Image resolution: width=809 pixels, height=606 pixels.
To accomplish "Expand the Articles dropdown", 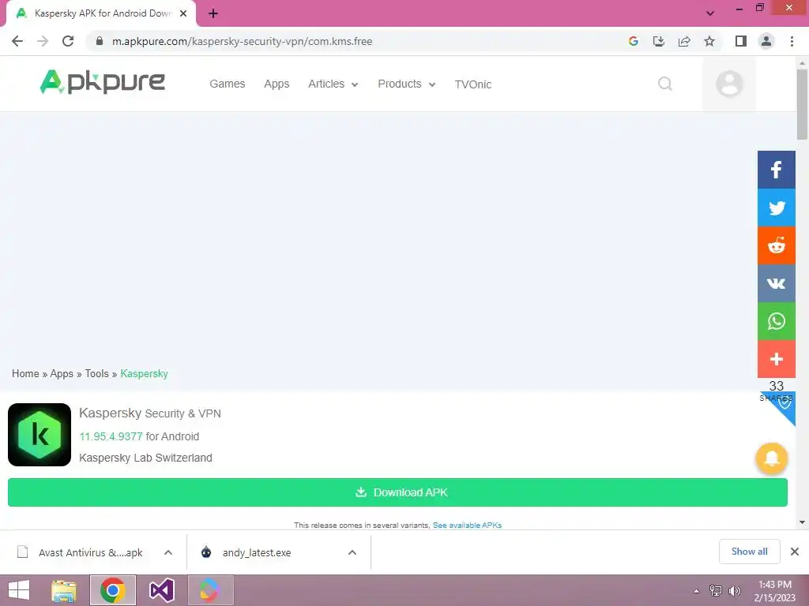I will coord(333,84).
